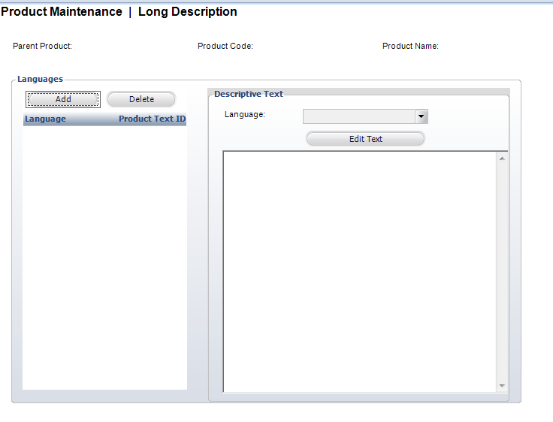Sort by the Product Text ID column

(152, 119)
